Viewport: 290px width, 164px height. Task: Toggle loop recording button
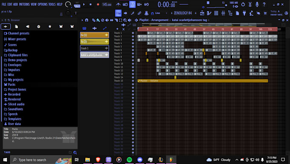coord(146,4)
